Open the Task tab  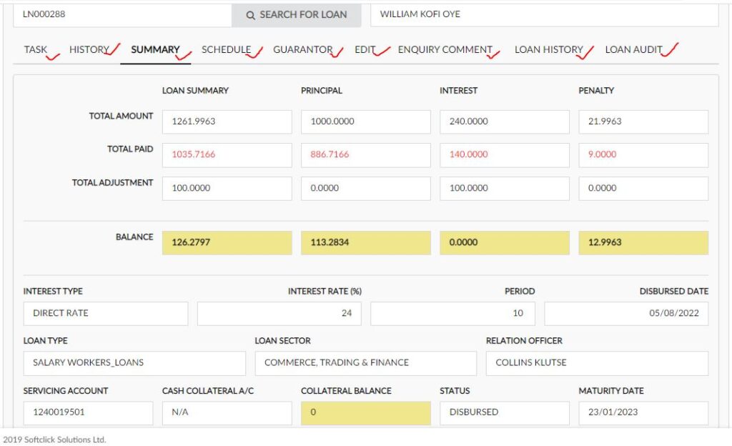36,50
